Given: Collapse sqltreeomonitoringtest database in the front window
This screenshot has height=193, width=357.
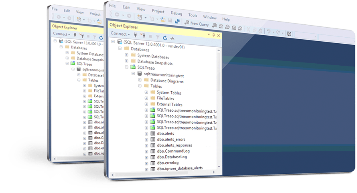Looking at the screenshot, I should coord(134,73).
